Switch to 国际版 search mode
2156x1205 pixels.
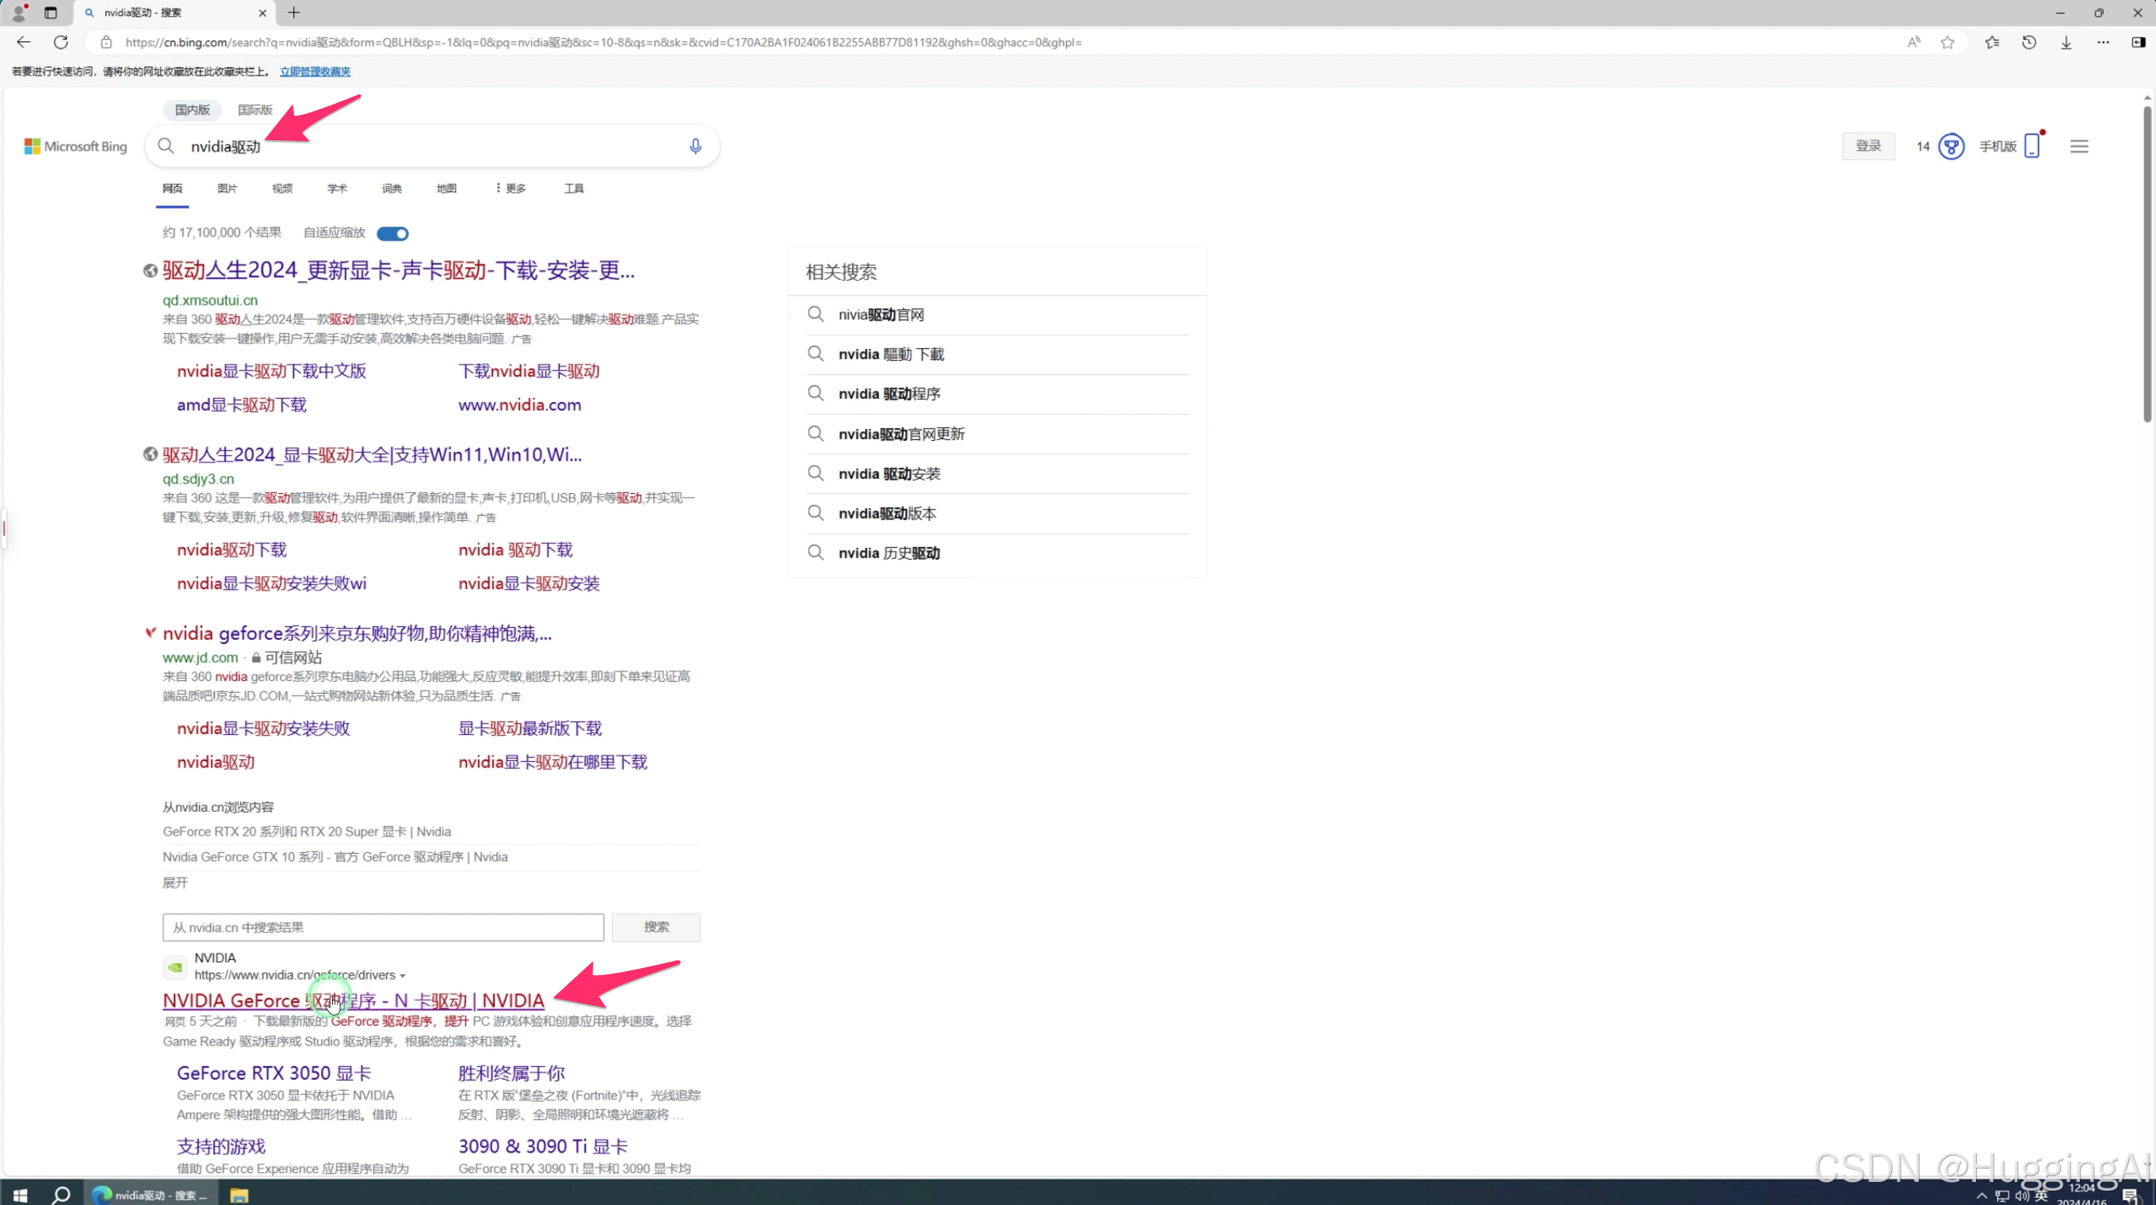point(254,109)
